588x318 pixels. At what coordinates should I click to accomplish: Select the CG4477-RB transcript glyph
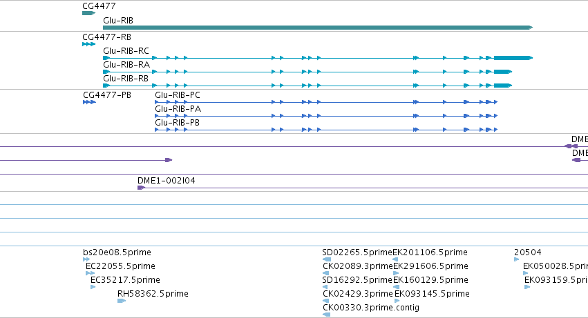pos(89,44)
